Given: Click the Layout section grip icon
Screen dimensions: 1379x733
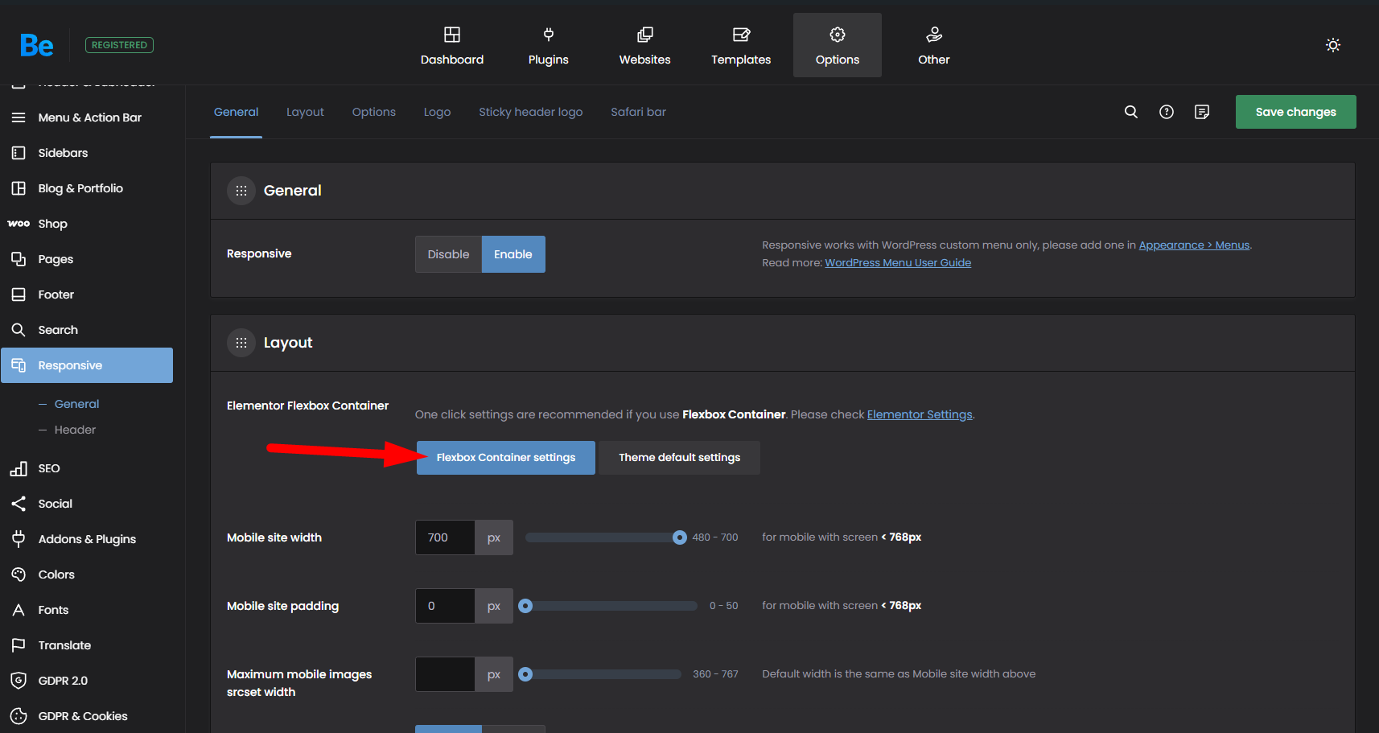Looking at the screenshot, I should (x=241, y=343).
